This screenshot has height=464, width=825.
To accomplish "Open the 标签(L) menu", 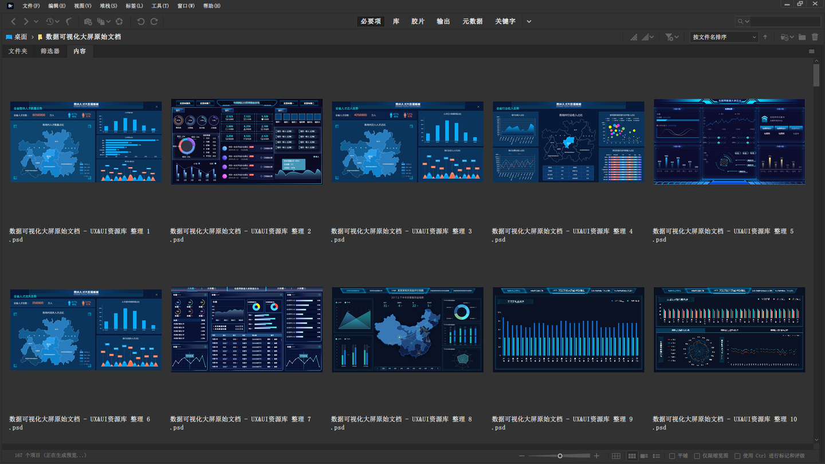I will pyautogui.click(x=134, y=6).
